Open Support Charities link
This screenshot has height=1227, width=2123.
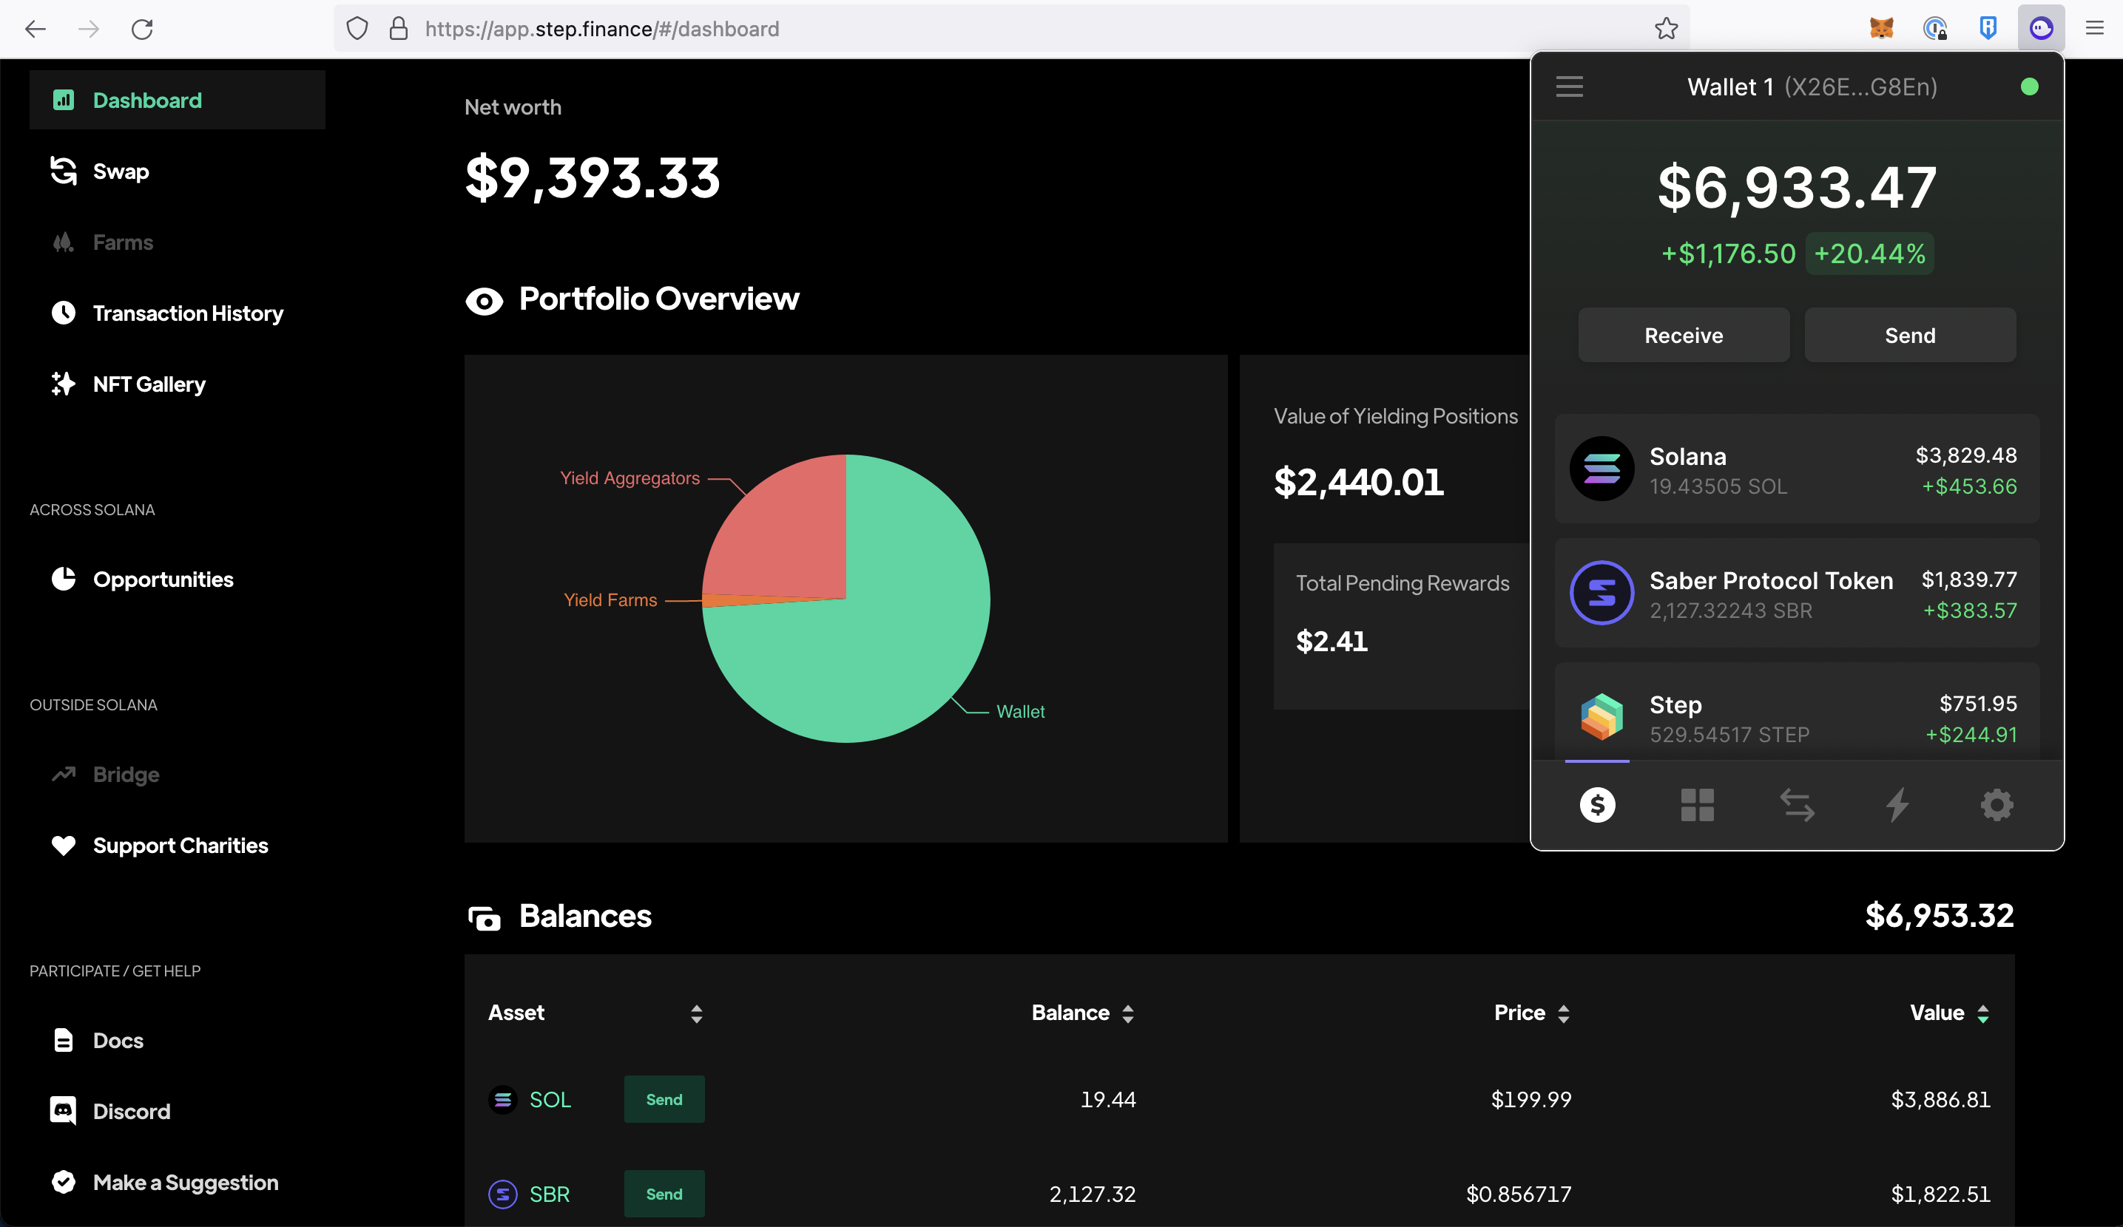pos(180,845)
